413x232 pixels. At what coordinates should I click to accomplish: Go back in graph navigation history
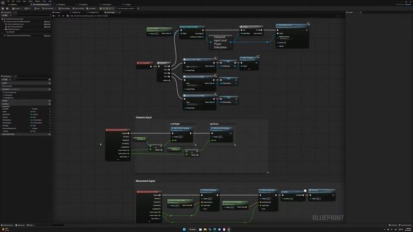click(59, 16)
